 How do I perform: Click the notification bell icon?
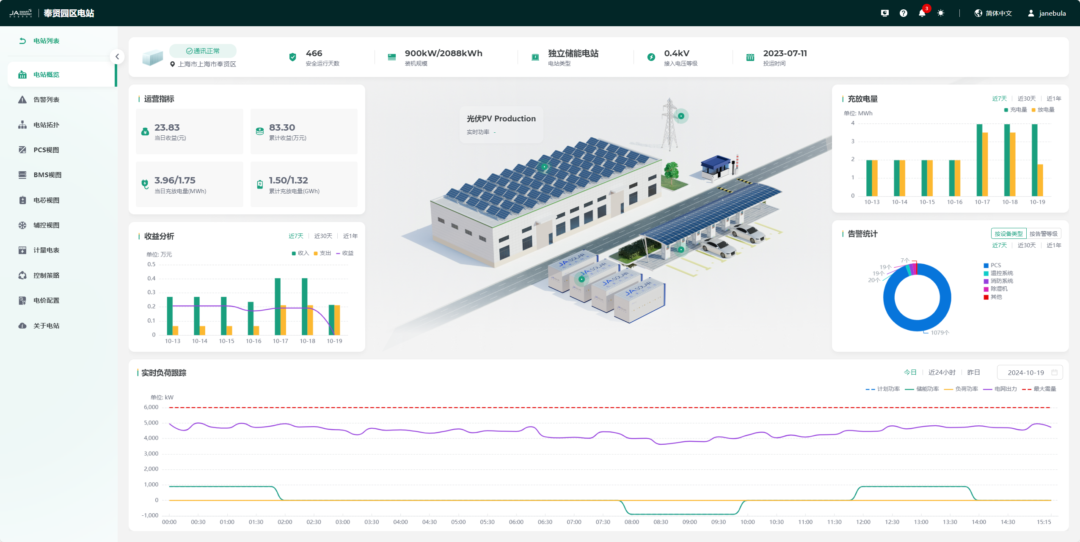tap(922, 13)
